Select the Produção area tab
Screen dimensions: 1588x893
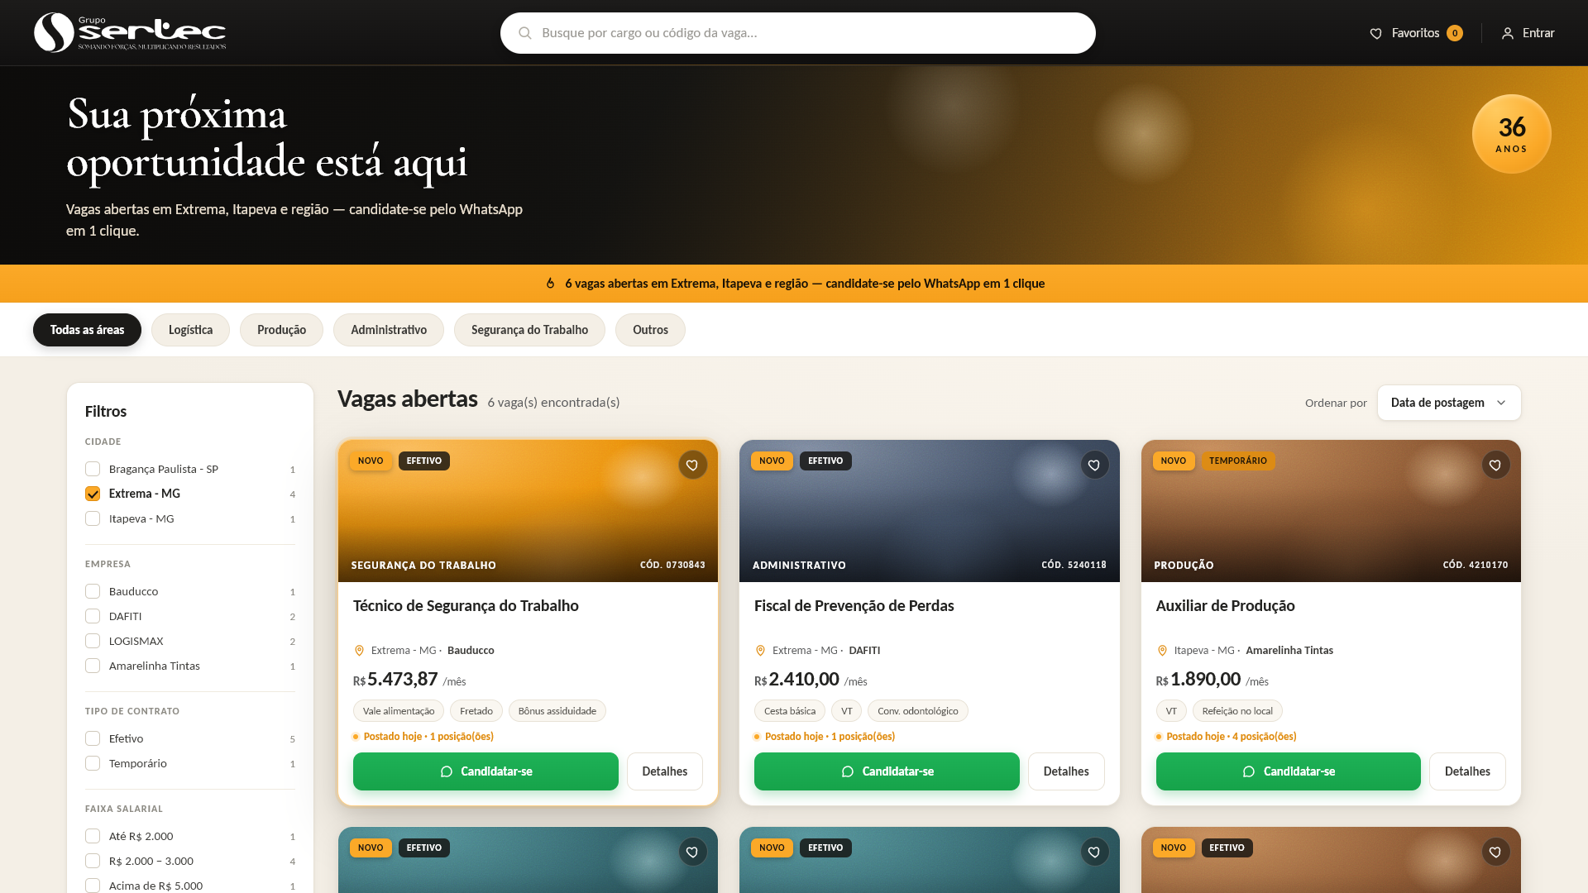[x=281, y=330]
